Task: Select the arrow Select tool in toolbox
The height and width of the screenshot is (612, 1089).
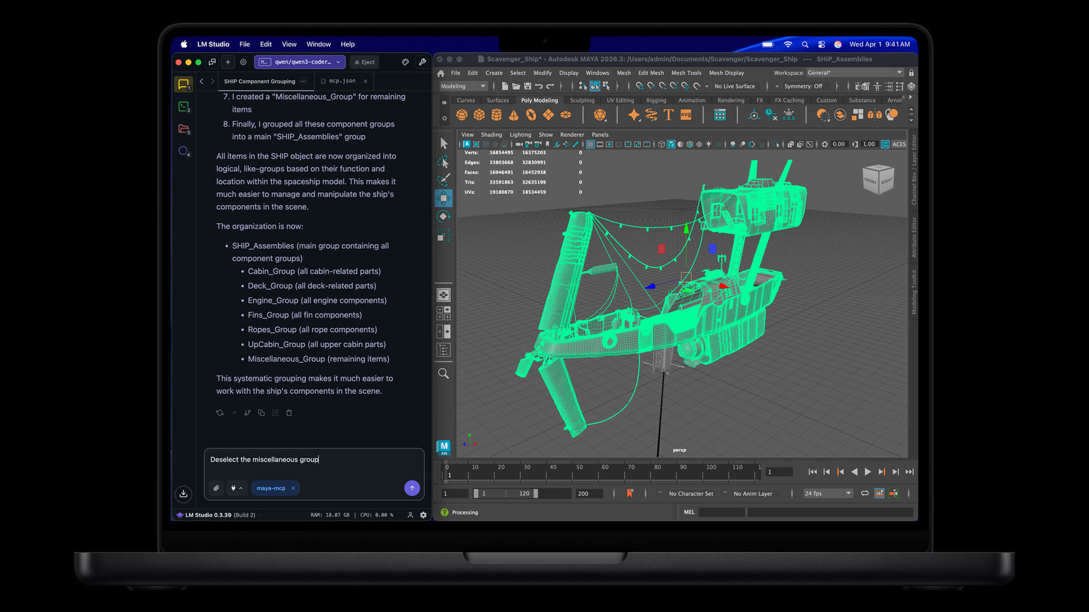Action: (444, 144)
